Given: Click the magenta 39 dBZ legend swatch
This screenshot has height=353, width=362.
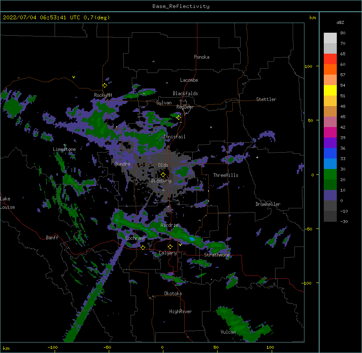Looking at the screenshot, I should (x=330, y=132).
